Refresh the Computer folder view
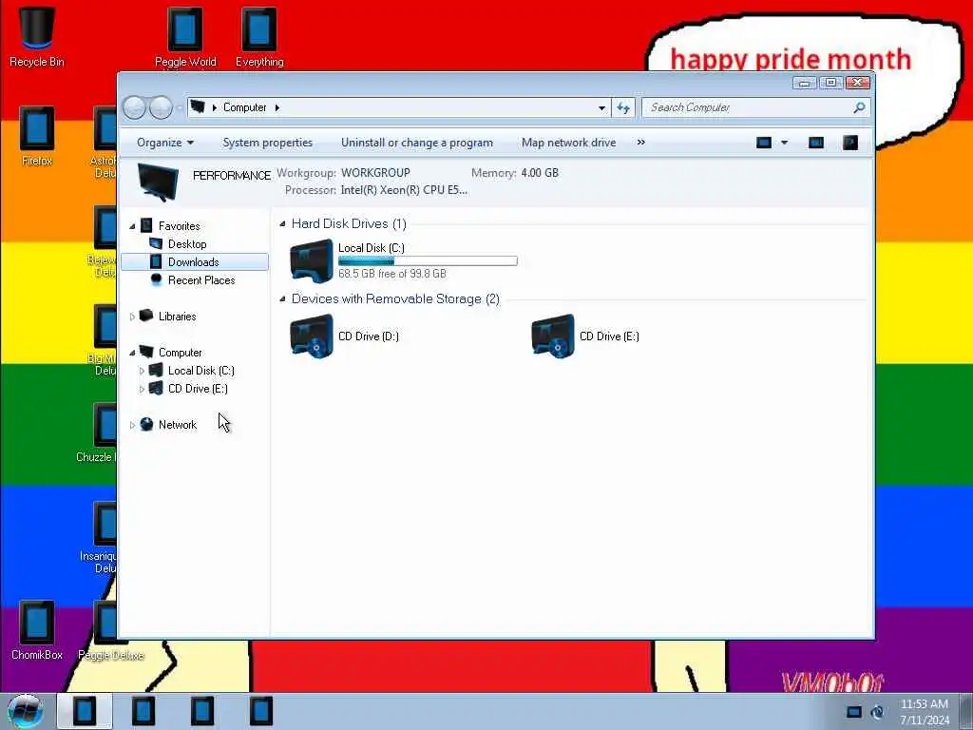Image resolution: width=973 pixels, height=730 pixels. click(x=623, y=108)
